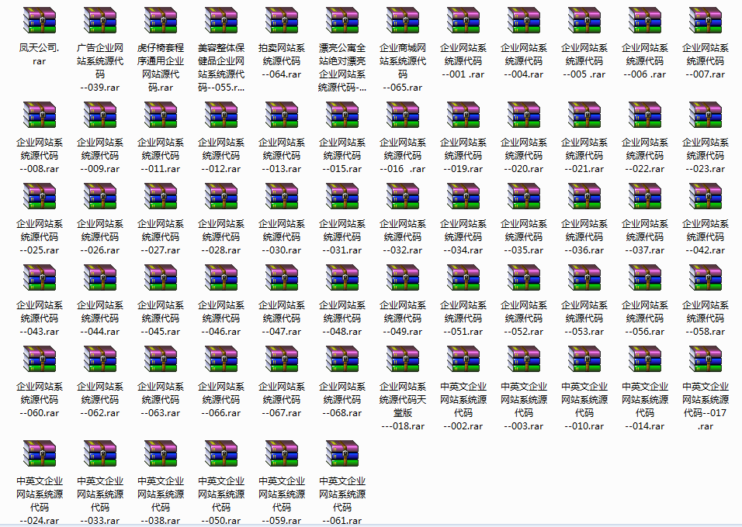This screenshot has width=742, height=527.
Task: Click the archive icon for --026.rar
Action: (100, 196)
